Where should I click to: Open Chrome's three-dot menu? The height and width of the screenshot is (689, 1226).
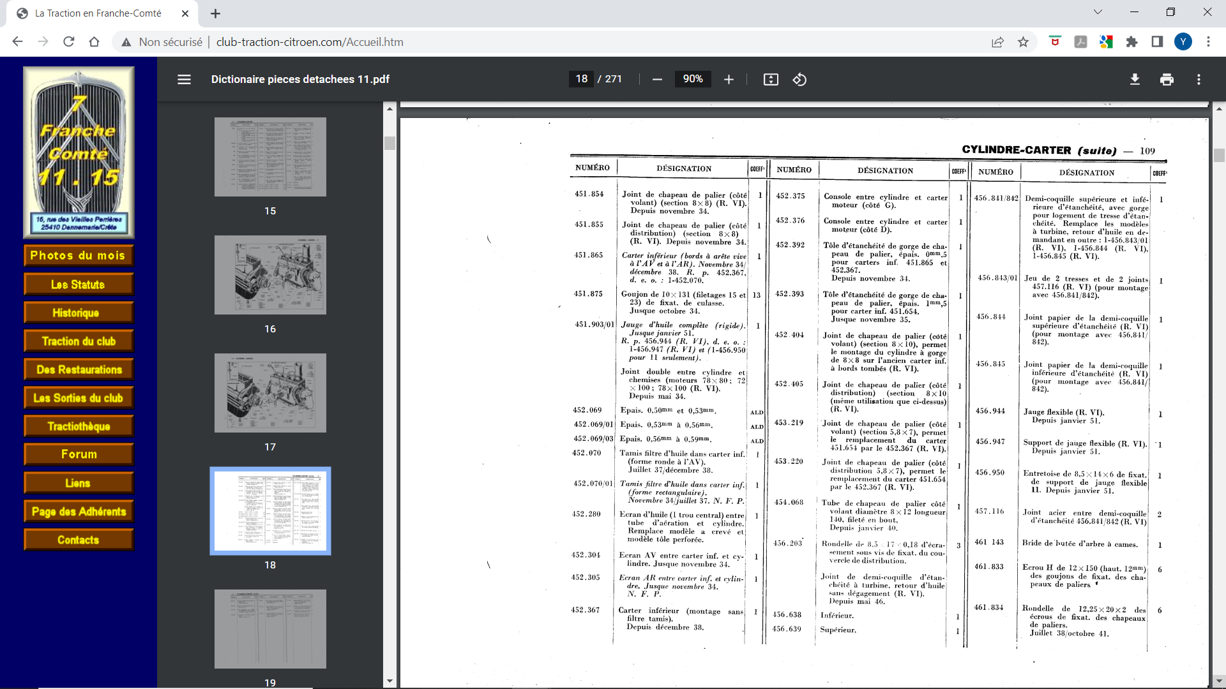[x=1208, y=42]
